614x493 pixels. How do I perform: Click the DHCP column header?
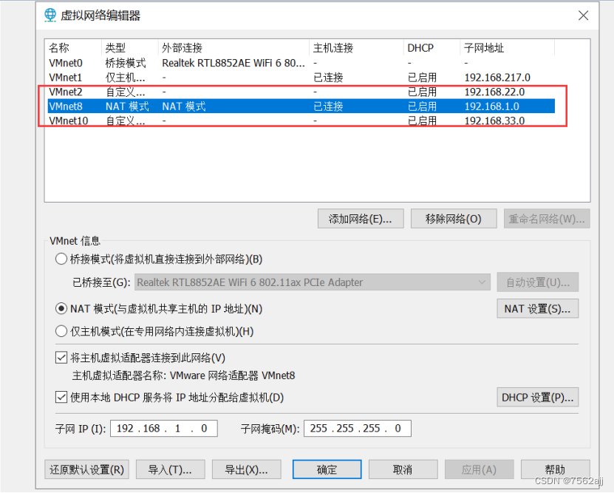431,48
